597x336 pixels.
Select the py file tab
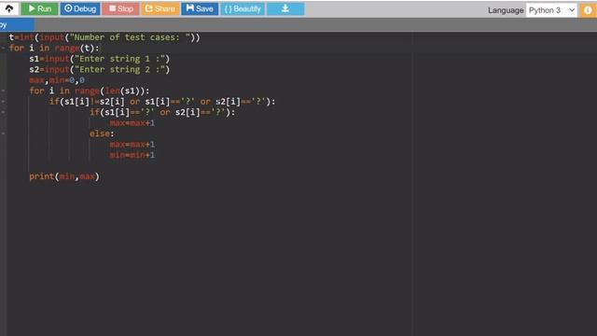coord(17,25)
